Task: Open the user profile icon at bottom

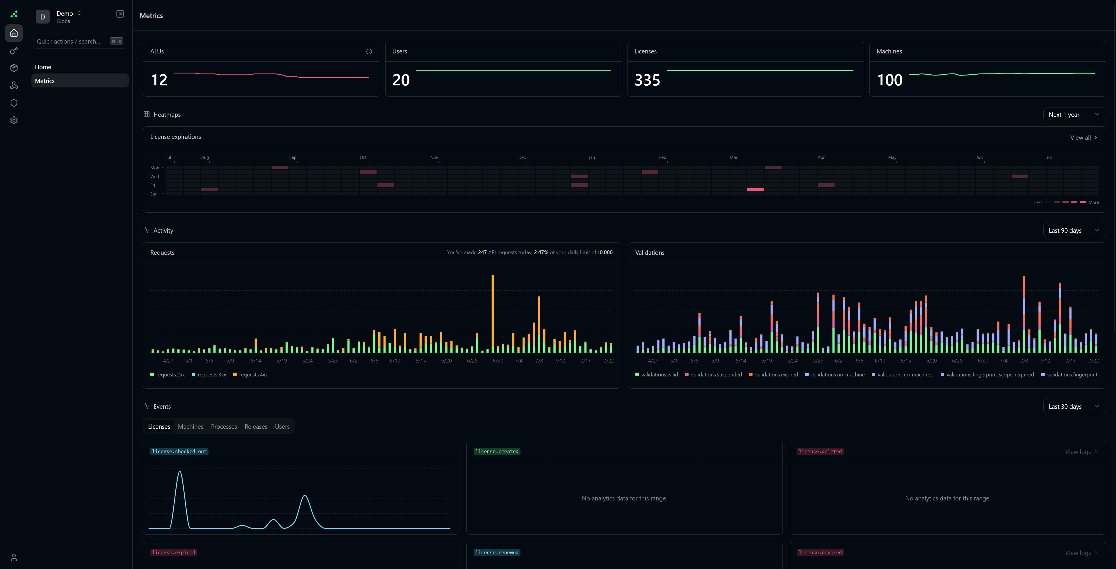Action: coord(14,557)
